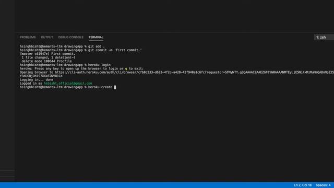Select the DEBUG CONSOLE tab
334x188 pixels.
click(x=71, y=37)
